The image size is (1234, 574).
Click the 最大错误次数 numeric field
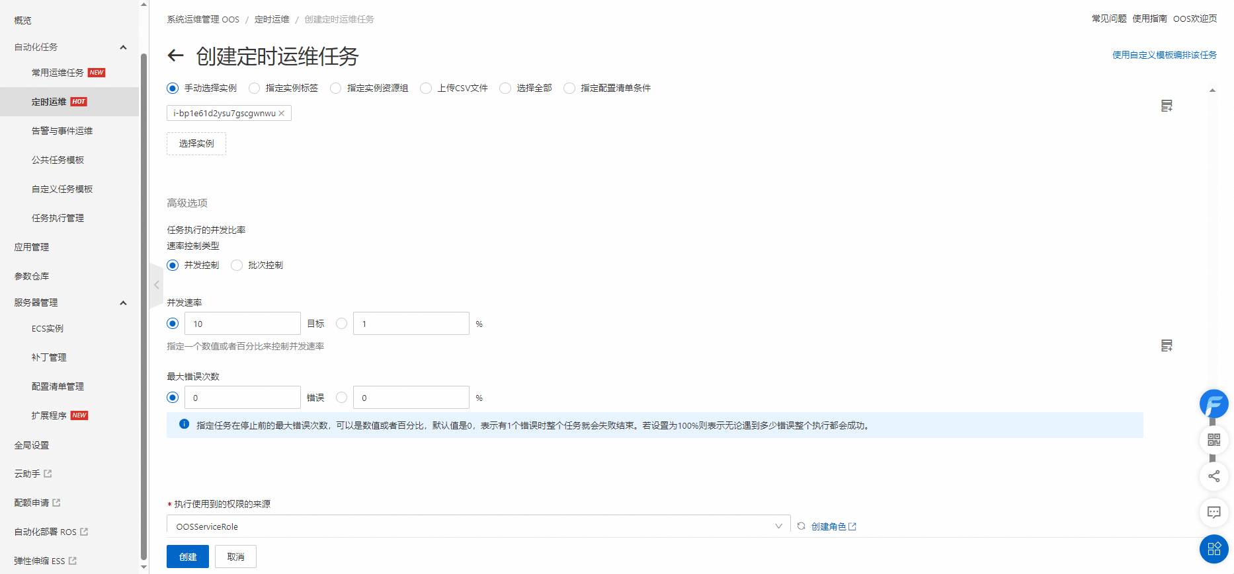pos(242,398)
